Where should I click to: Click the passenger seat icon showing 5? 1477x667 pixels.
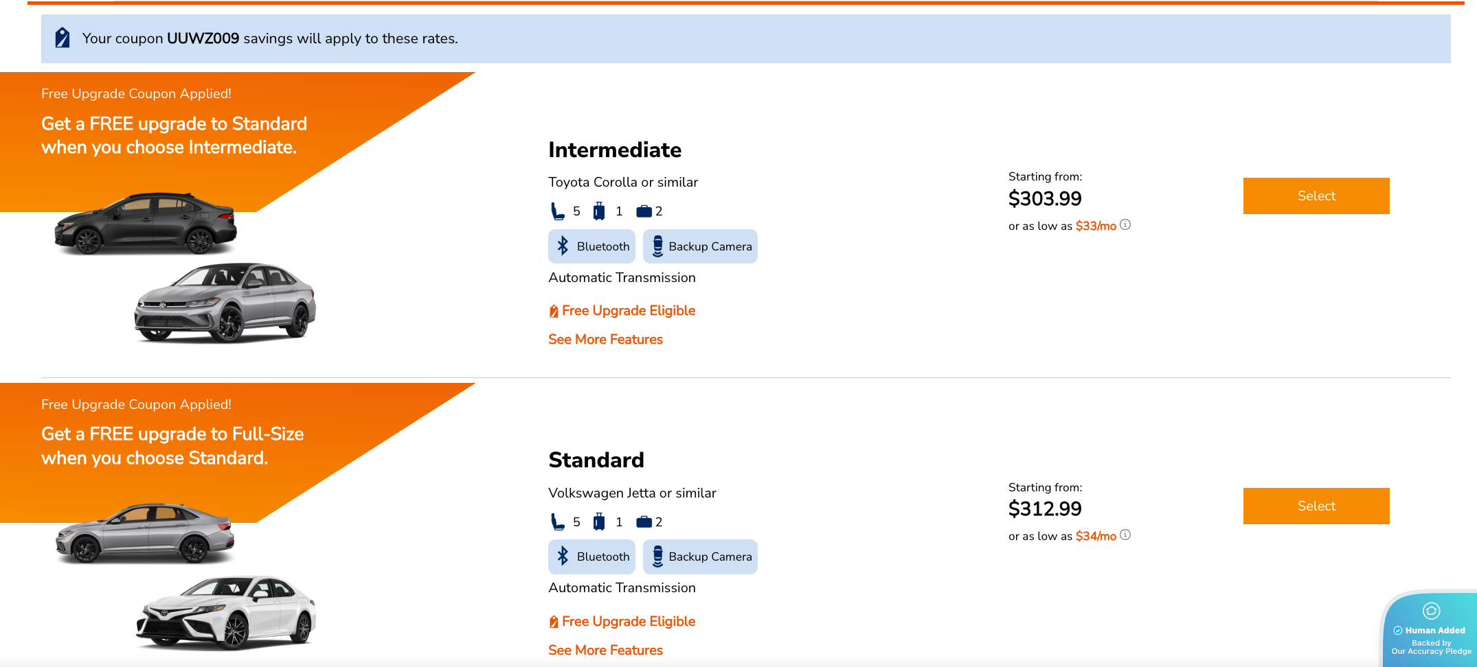point(558,211)
